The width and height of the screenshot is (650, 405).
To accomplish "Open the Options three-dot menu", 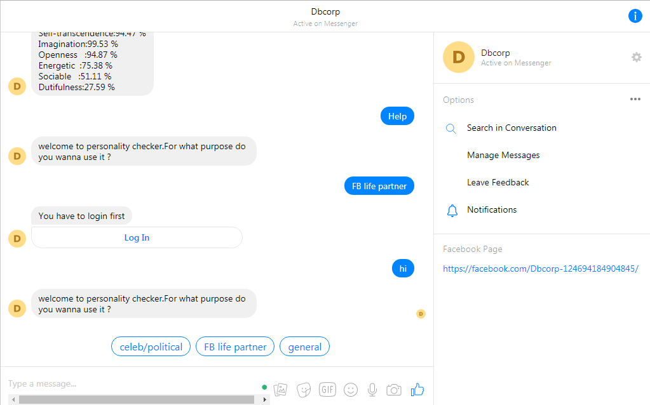I will click(x=635, y=99).
